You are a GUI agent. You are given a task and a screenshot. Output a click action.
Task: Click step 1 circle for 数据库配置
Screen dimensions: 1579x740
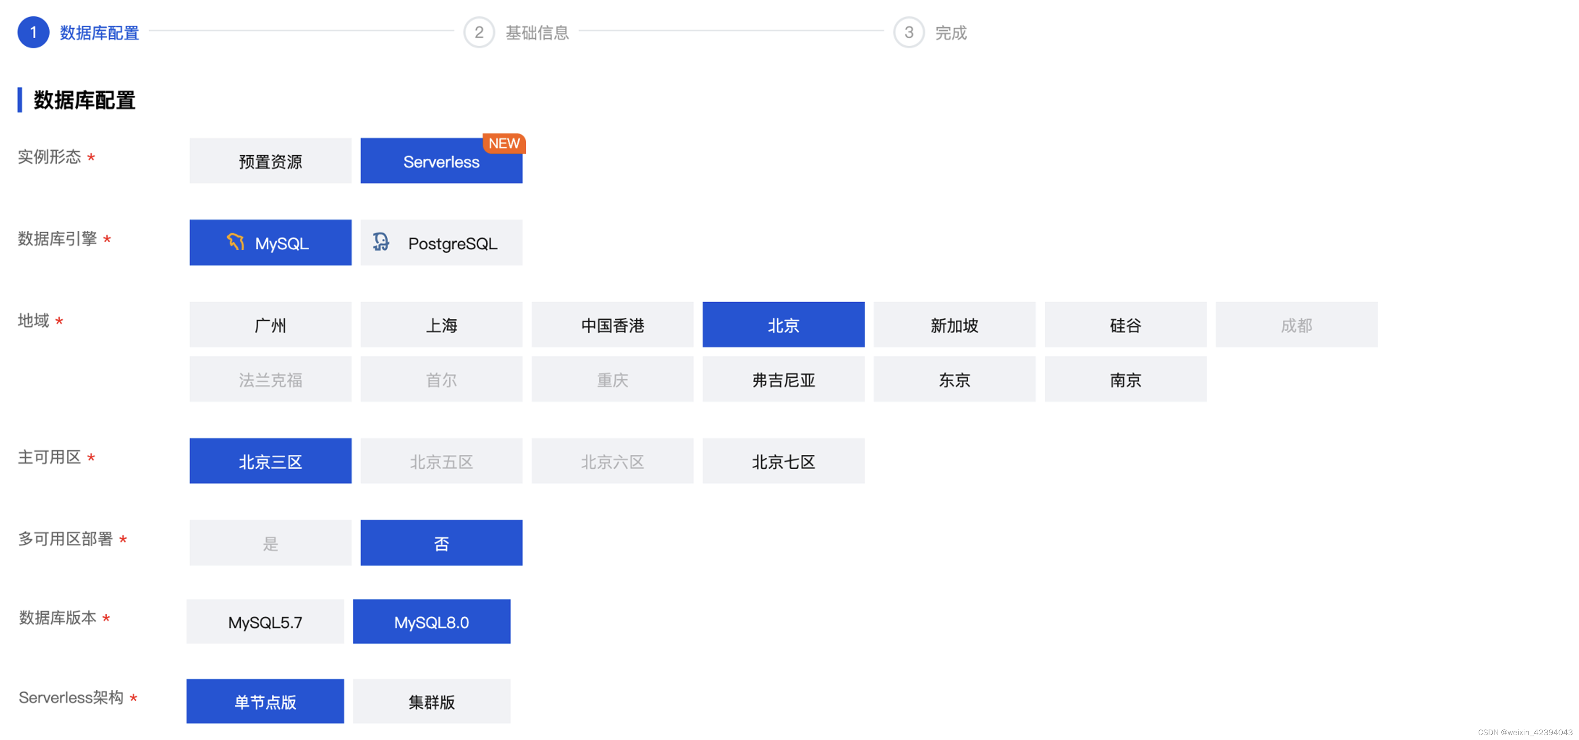pyautogui.click(x=33, y=33)
